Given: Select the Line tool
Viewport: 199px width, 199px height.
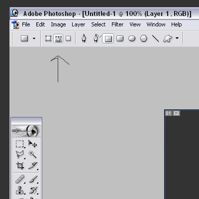Looking at the screenshot, I should click(155, 38).
